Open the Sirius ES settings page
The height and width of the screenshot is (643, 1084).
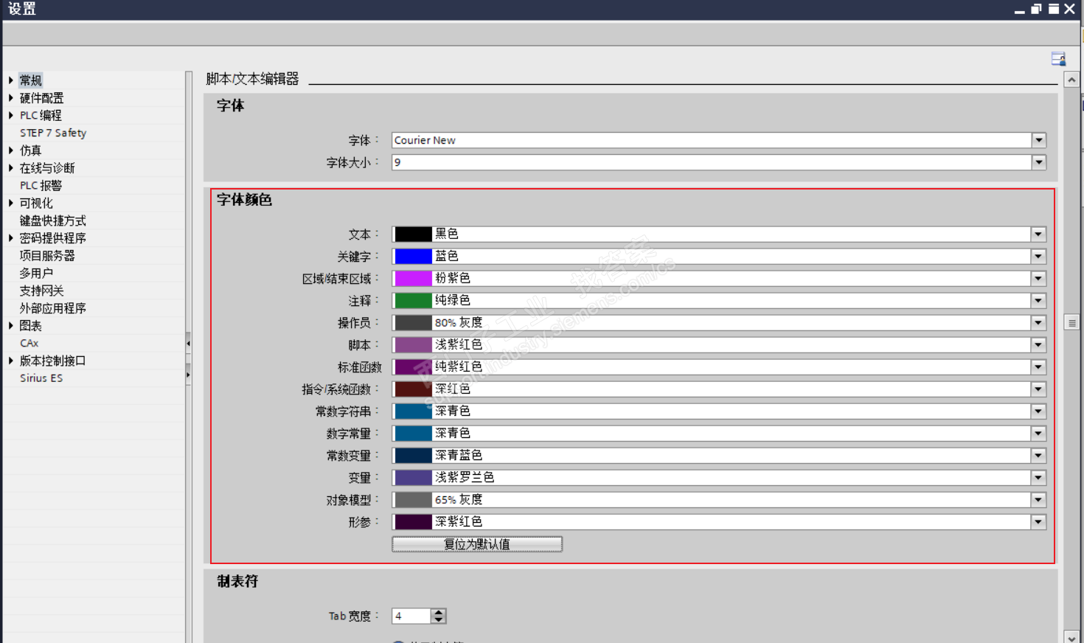coord(41,378)
